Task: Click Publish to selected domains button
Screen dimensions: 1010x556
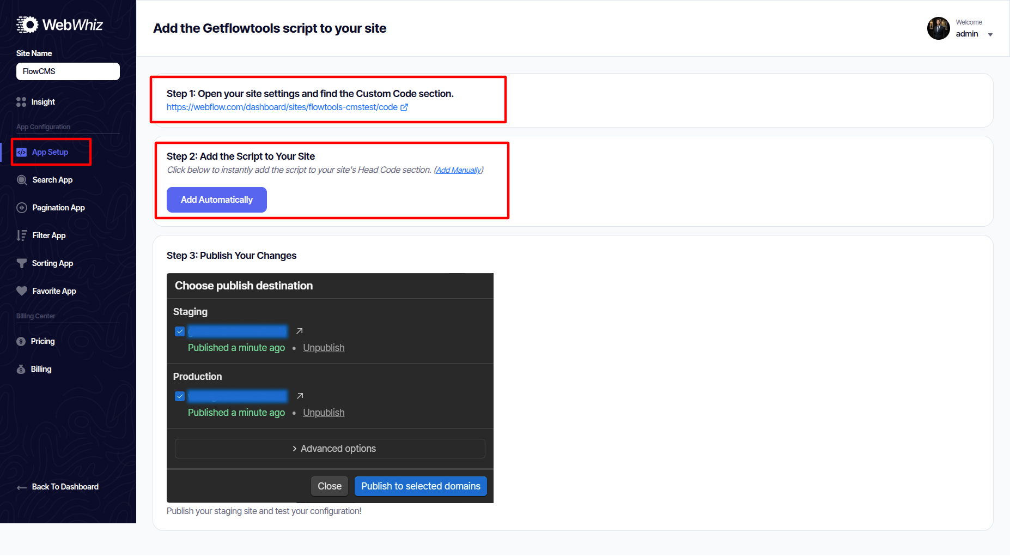Action: [x=421, y=486]
